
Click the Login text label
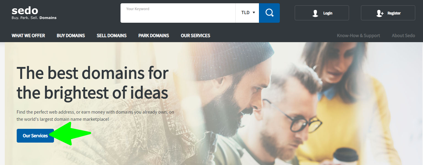(x=328, y=13)
